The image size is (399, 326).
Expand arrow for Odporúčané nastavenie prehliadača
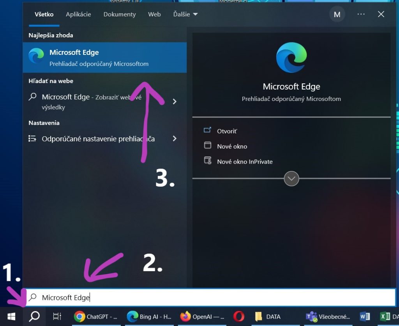tap(175, 139)
